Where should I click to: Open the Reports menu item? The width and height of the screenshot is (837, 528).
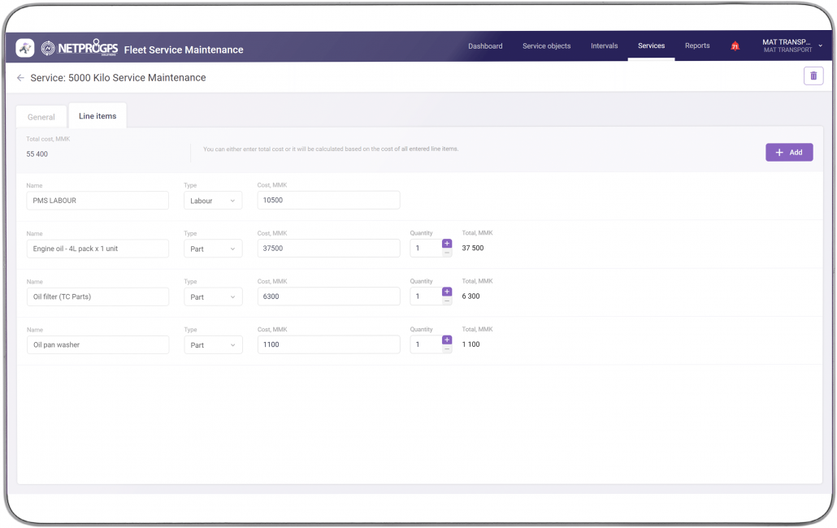click(x=696, y=46)
